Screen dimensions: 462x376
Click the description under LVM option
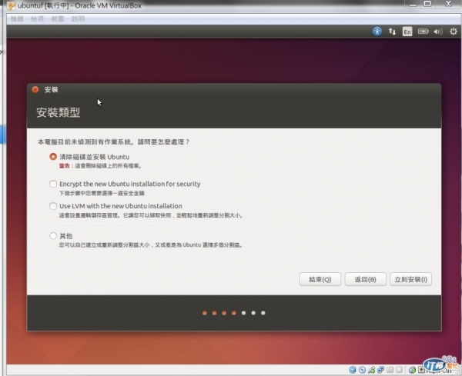[152, 215]
